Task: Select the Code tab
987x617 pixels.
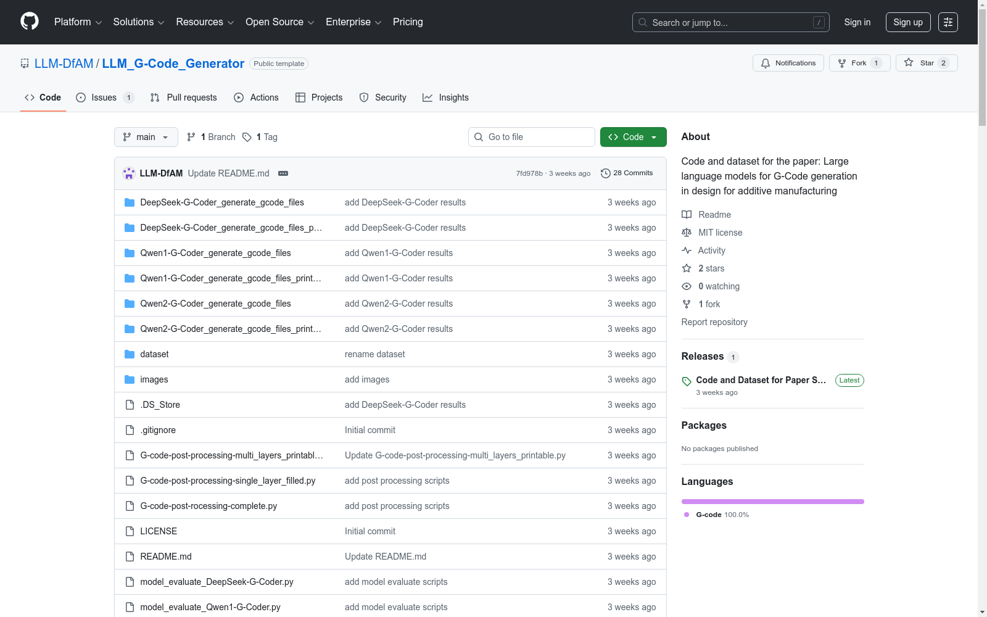Action: pos(43,97)
